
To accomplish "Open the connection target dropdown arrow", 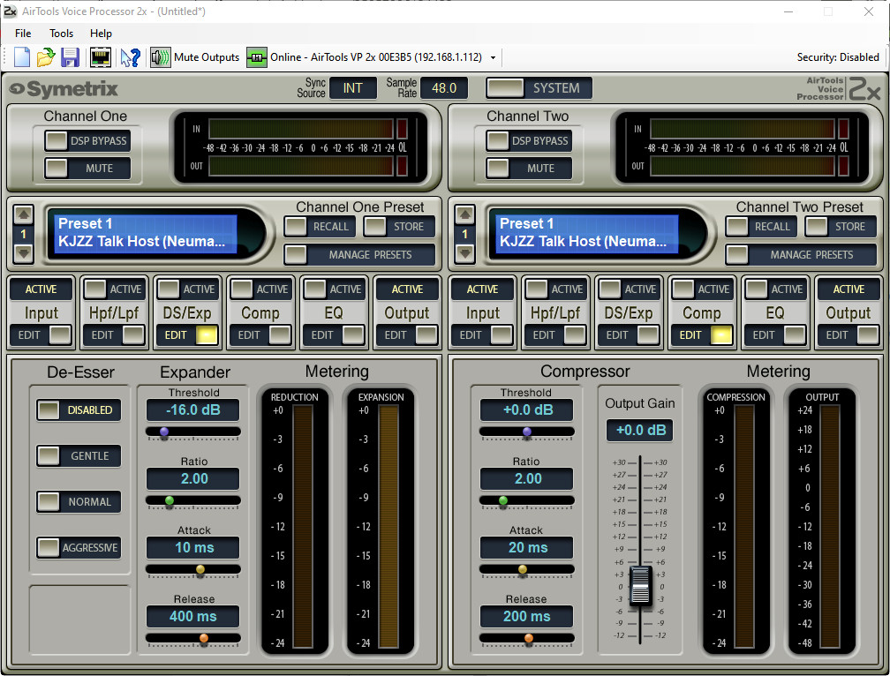I will point(492,57).
